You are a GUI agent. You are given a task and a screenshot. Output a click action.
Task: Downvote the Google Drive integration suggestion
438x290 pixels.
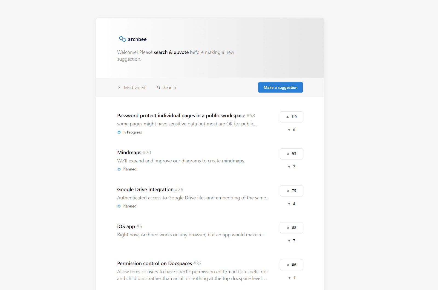(291, 204)
